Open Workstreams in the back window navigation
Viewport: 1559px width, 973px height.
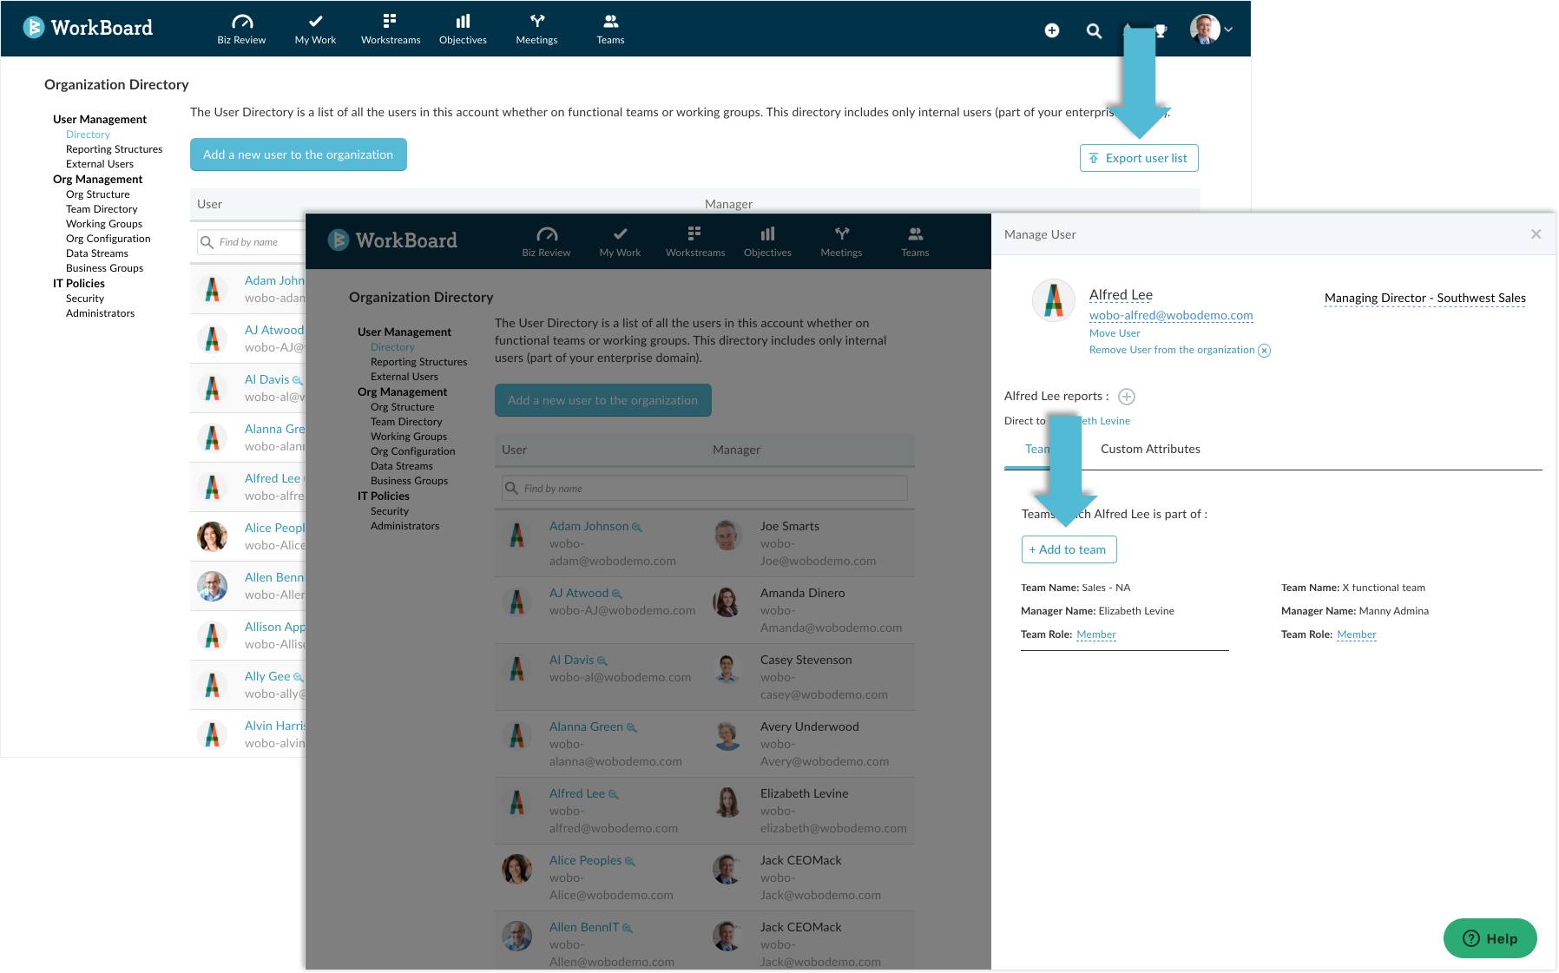tap(391, 29)
